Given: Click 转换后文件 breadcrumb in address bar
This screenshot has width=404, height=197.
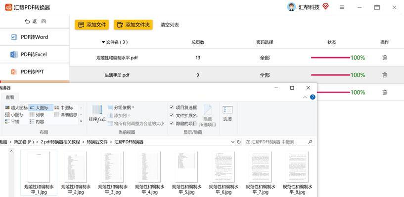Looking at the screenshot, I should coord(97,142).
